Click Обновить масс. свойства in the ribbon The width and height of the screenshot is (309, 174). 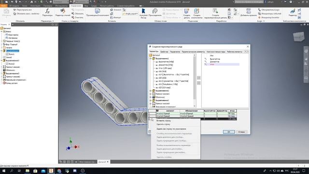27,14
